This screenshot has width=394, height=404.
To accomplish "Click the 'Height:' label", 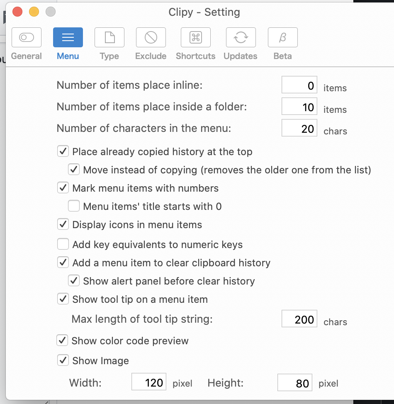I will (x=226, y=383).
